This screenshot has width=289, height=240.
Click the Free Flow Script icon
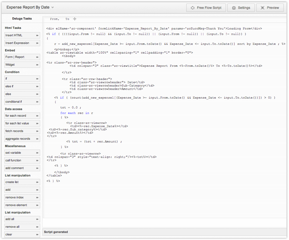pyautogui.click(x=192, y=8)
